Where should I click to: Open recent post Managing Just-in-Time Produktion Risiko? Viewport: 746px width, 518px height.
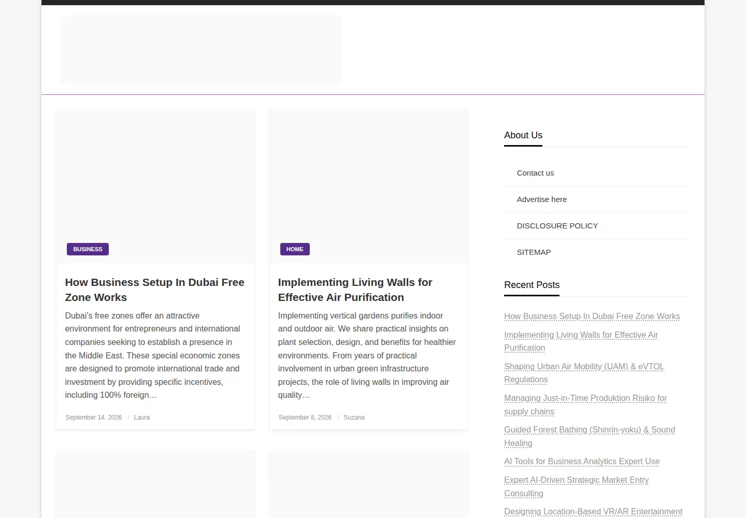pyautogui.click(x=585, y=405)
